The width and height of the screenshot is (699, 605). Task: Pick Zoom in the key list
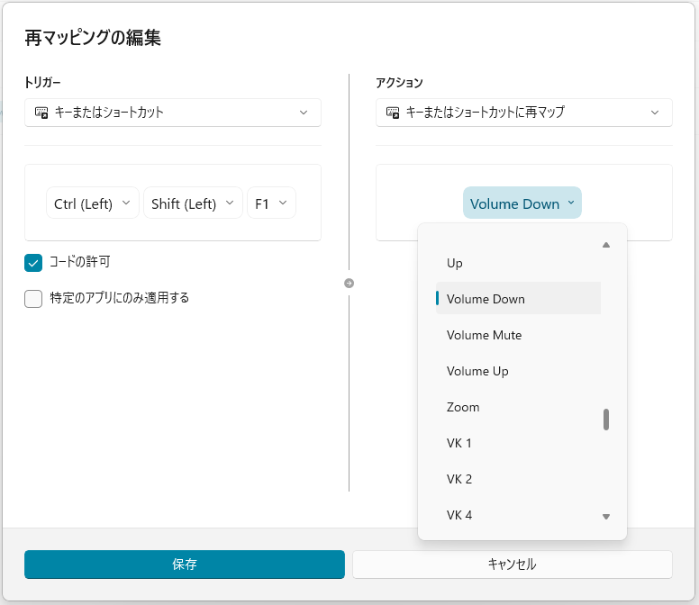pyautogui.click(x=518, y=407)
